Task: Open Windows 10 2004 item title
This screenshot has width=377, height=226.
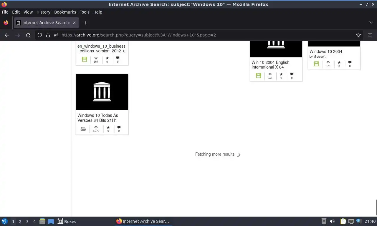Action: pyautogui.click(x=326, y=51)
